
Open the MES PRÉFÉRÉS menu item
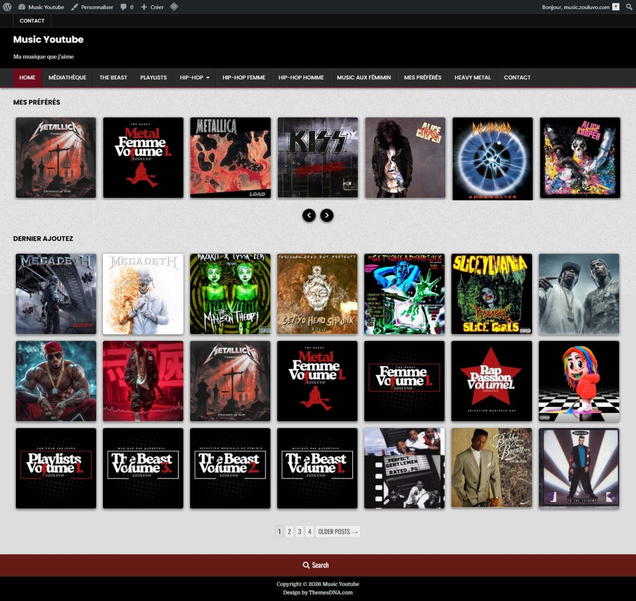tap(422, 77)
